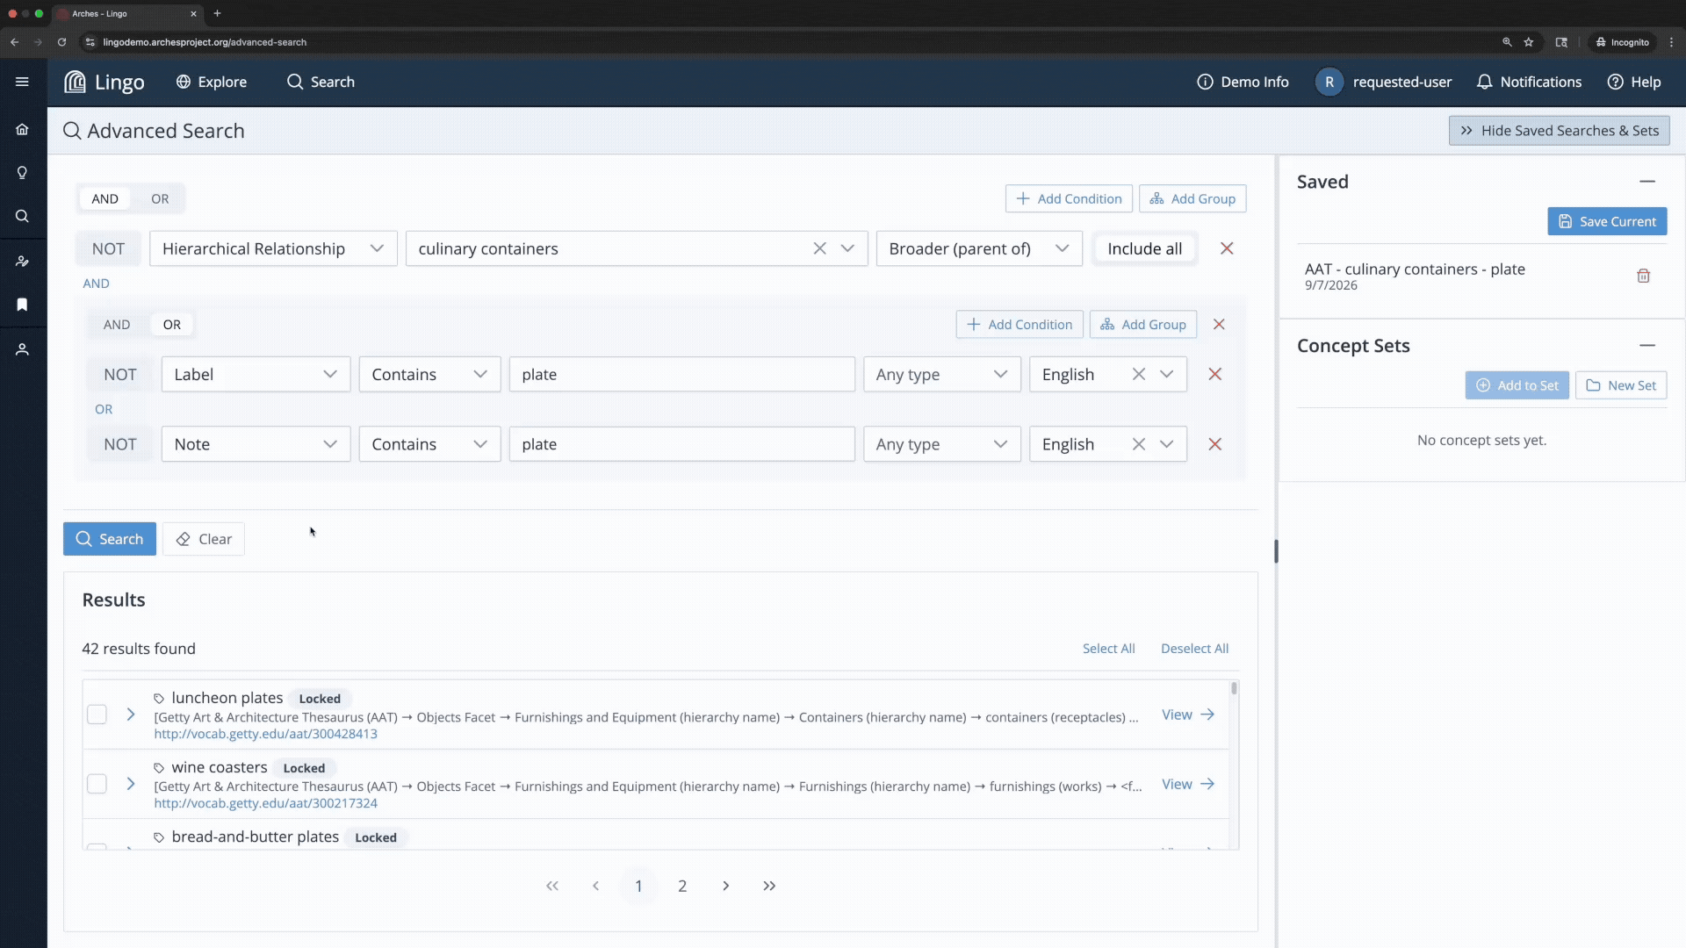Click the Save Current button
Screen dimensions: 1686x948
(1607, 221)
